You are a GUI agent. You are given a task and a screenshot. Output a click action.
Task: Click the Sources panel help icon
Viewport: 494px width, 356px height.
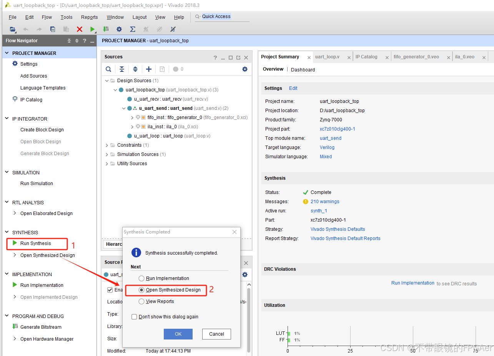tap(215, 58)
